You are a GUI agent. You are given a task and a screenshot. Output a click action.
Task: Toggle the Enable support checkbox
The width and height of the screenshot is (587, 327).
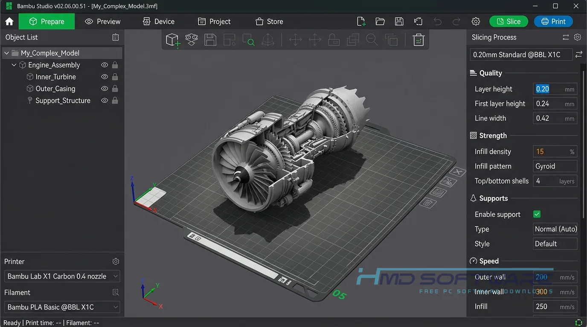(537, 214)
